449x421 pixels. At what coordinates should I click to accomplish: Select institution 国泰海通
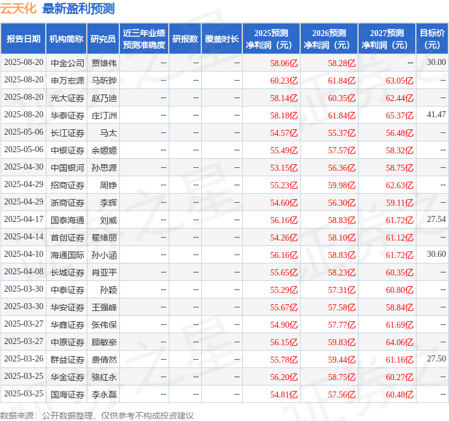point(68,220)
